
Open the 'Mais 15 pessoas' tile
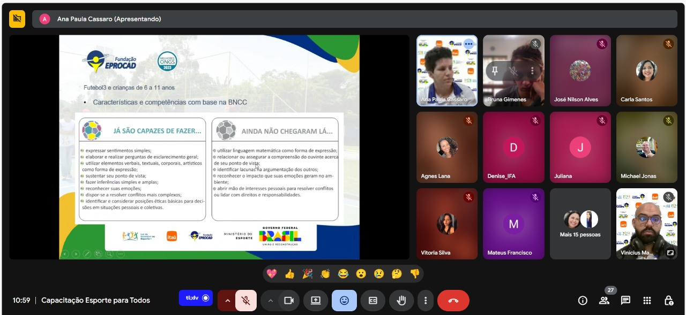pos(580,224)
